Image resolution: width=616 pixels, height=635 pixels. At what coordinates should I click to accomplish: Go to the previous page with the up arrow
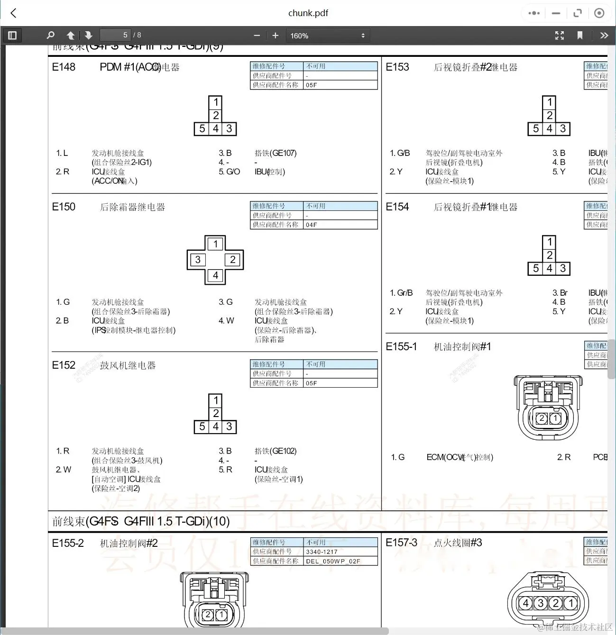point(70,35)
